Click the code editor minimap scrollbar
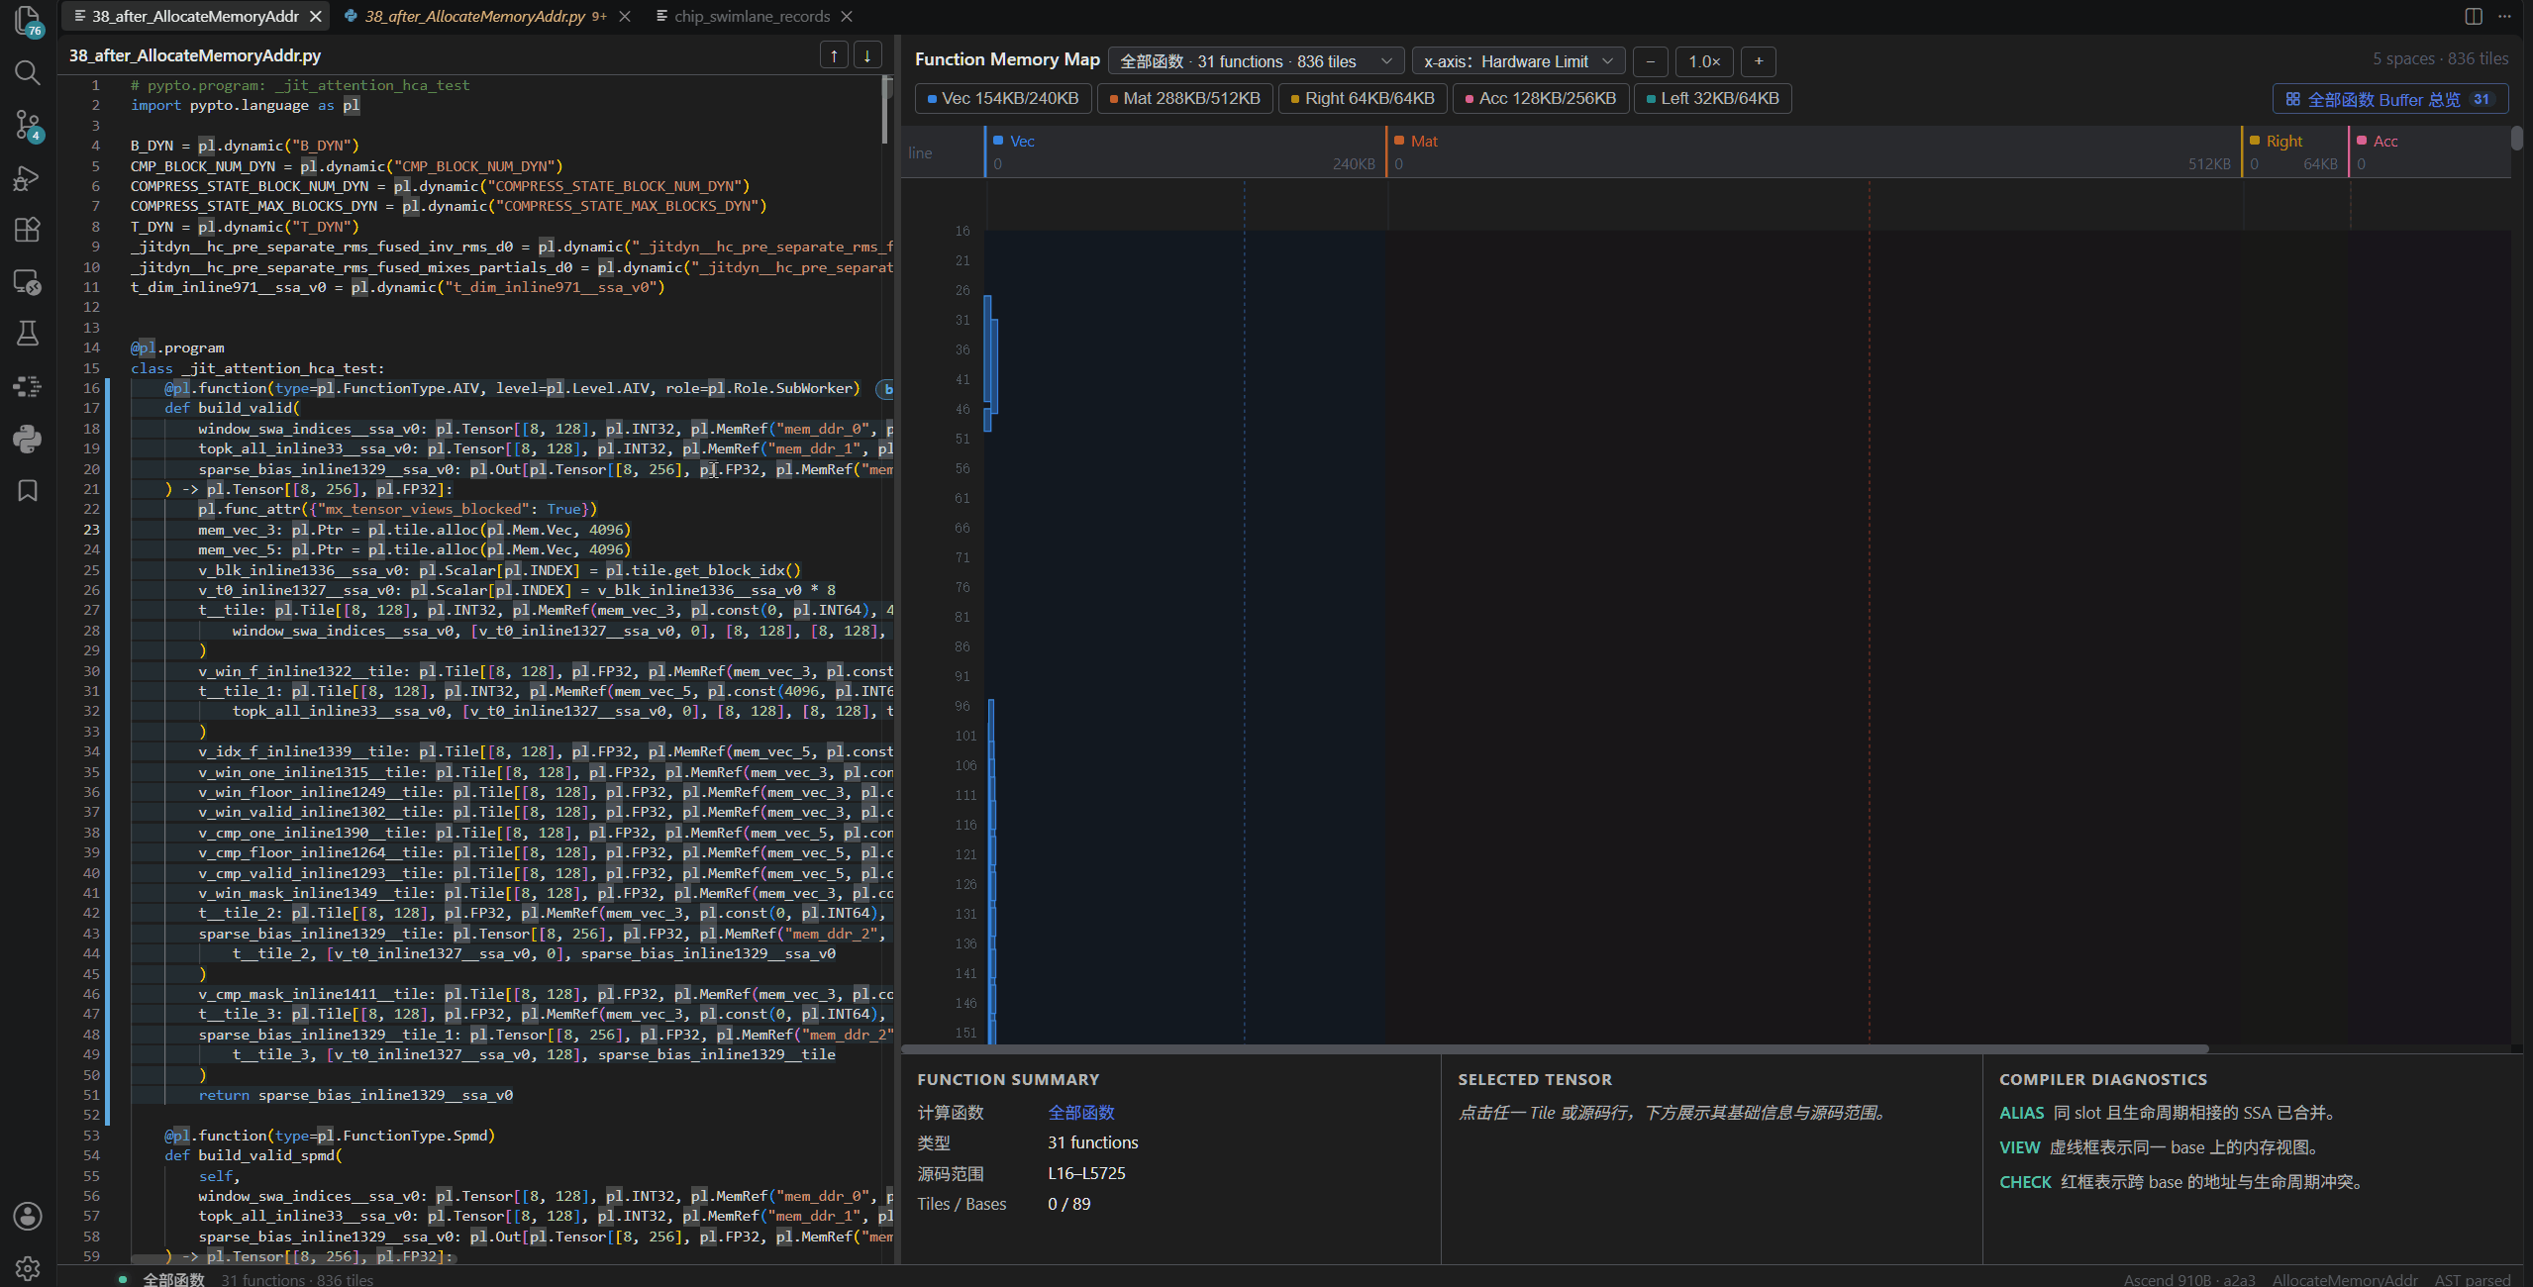The height and width of the screenshot is (1287, 2533). 885,111
